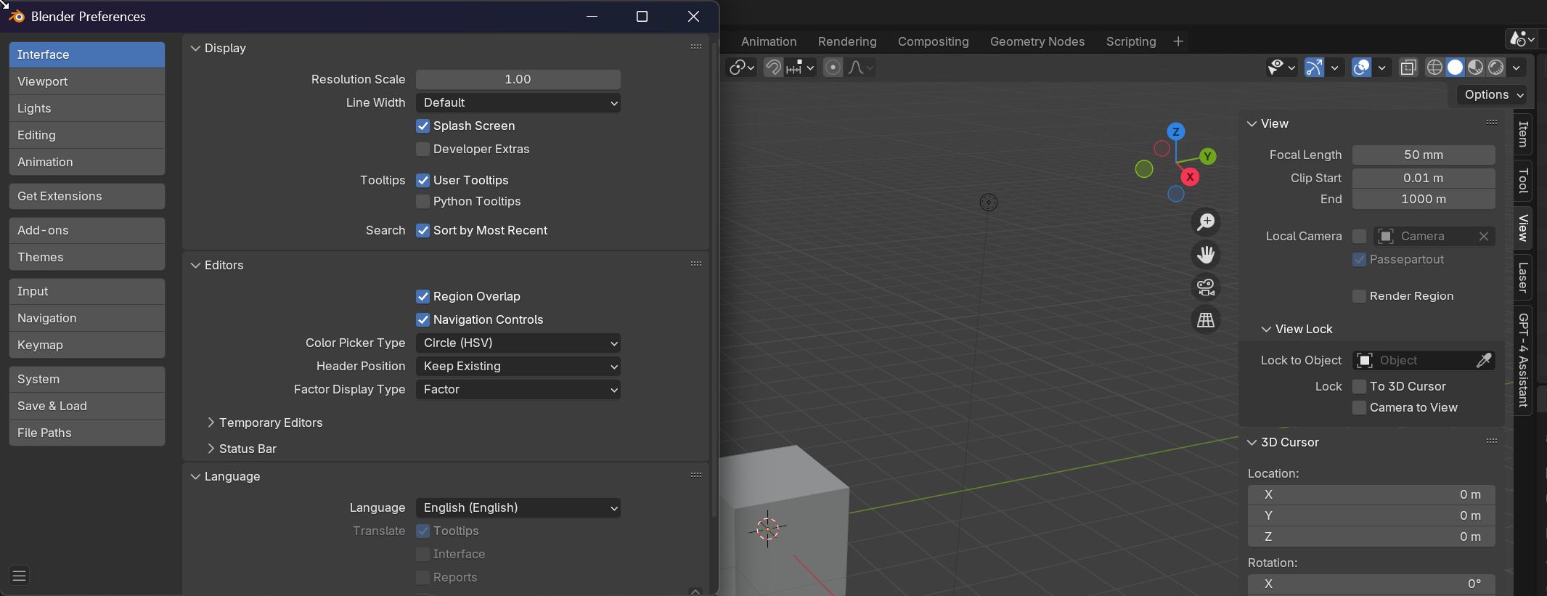Toggle Show Overlays button in viewport header
Viewport: 1547px width, 596px height.
(x=1361, y=68)
